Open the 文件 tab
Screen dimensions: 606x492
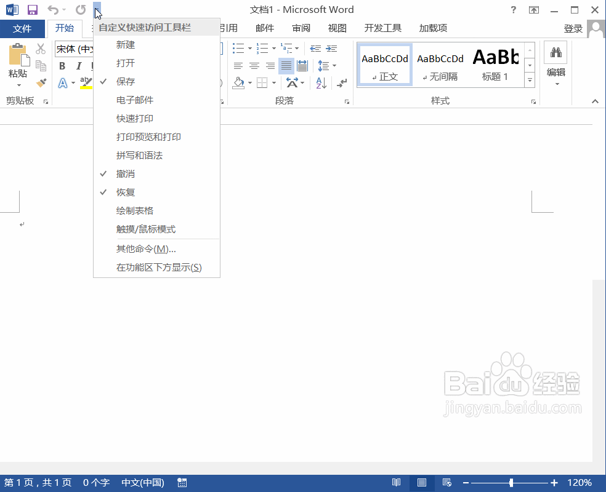pos(22,28)
